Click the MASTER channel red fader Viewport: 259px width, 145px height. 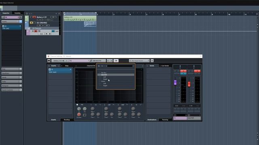tap(189, 84)
